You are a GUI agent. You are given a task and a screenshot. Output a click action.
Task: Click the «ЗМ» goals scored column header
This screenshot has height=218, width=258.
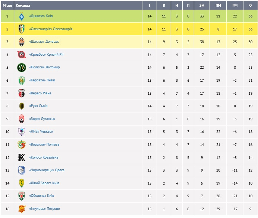pos(202,6)
